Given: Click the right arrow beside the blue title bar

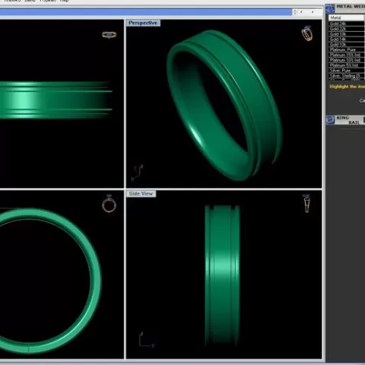Looking at the screenshot, I should click(313, 12).
